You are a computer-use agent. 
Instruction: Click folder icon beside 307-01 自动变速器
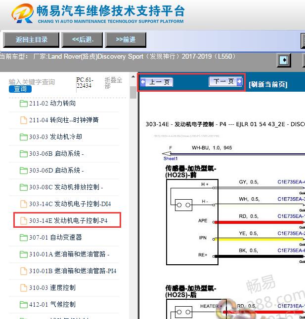(24, 238)
